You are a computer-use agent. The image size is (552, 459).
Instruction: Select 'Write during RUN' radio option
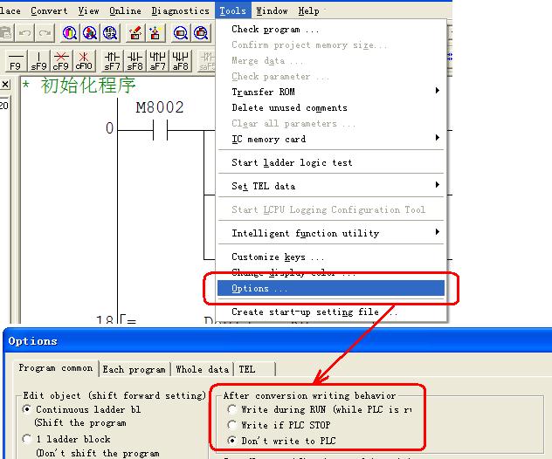coord(232,409)
